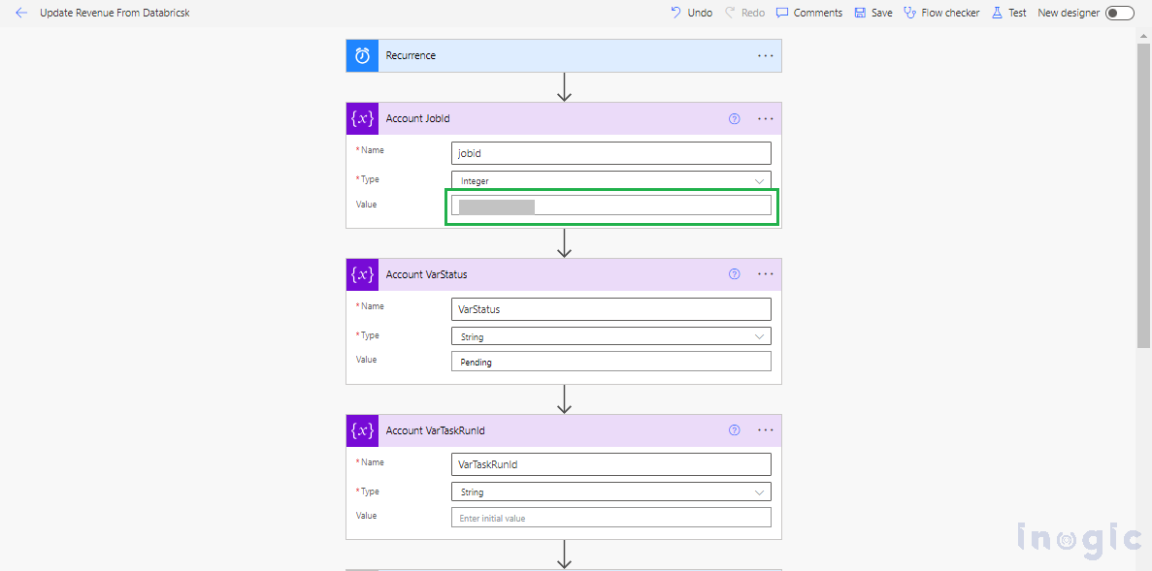Collapse the Recurrence step header
The height and width of the screenshot is (571, 1152).
(564, 55)
